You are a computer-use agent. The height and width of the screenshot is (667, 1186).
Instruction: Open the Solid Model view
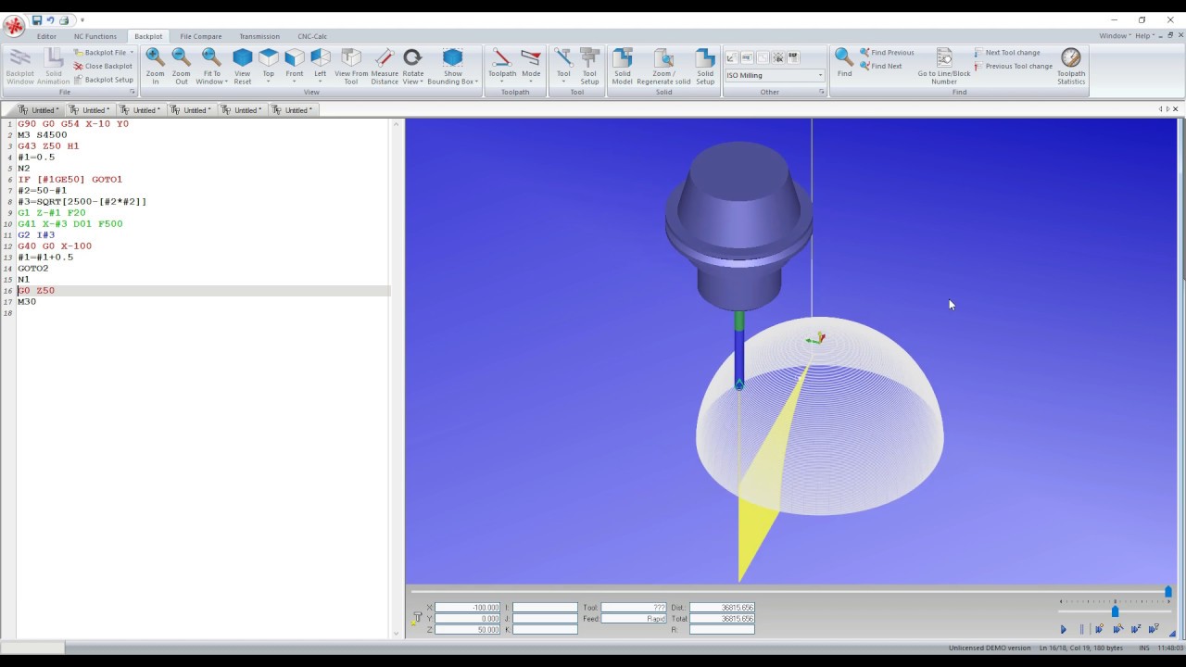coord(623,66)
